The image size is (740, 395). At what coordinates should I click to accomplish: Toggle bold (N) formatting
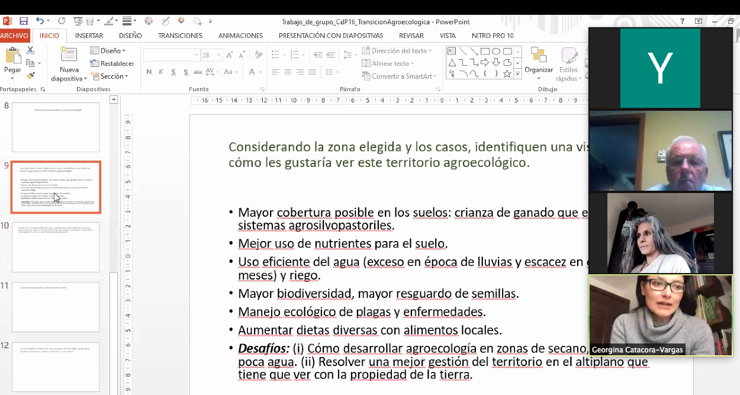(x=148, y=72)
